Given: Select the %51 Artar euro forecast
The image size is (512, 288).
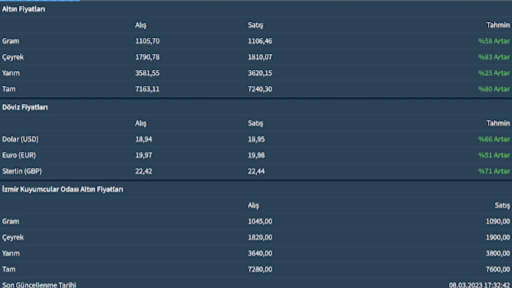Looking at the screenshot, I should pos(494,155).
